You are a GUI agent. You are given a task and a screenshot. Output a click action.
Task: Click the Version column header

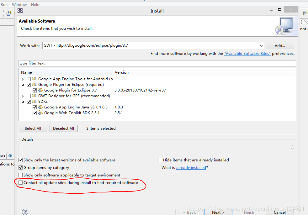coord(151,72)
